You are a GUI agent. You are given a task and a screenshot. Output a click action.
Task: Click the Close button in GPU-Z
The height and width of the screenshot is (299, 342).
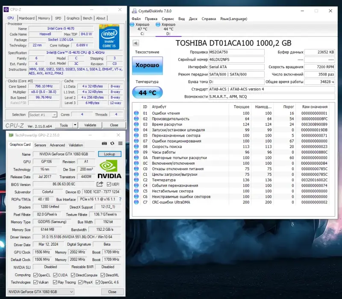[112, 292]
